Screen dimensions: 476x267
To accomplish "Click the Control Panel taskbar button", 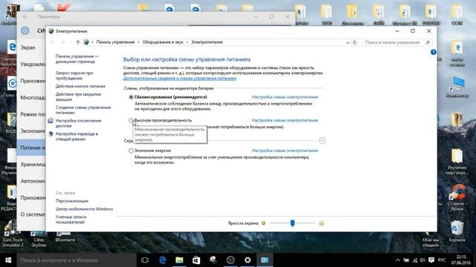I will pos(265,260).
